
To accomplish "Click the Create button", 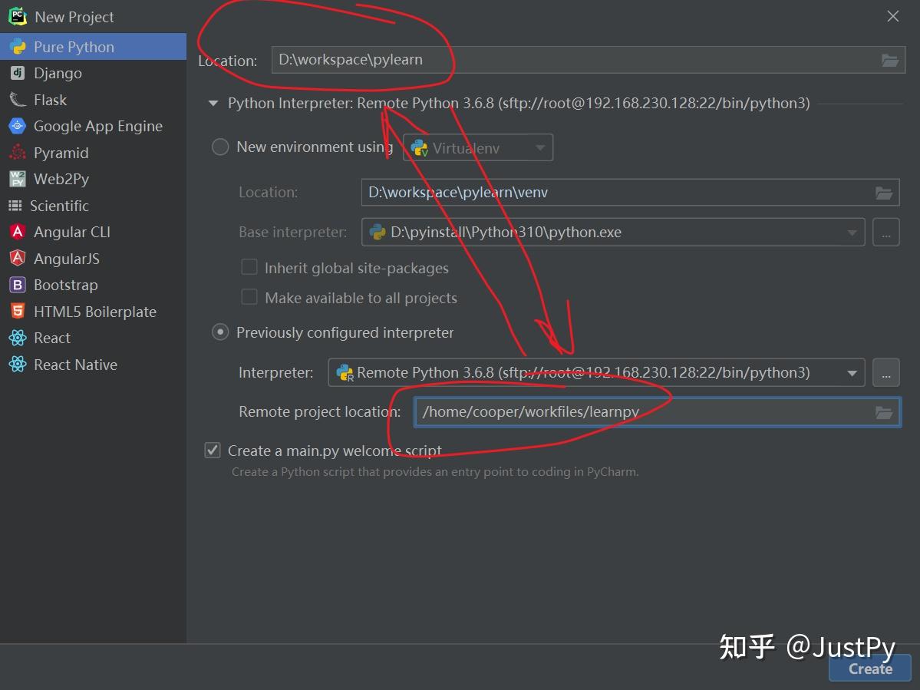I will [x=869, y=668].
